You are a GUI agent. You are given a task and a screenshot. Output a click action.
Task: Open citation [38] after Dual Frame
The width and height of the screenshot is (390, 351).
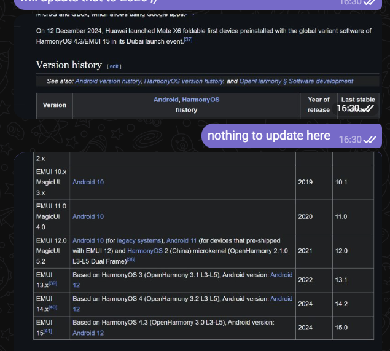[x=131, y=259]
